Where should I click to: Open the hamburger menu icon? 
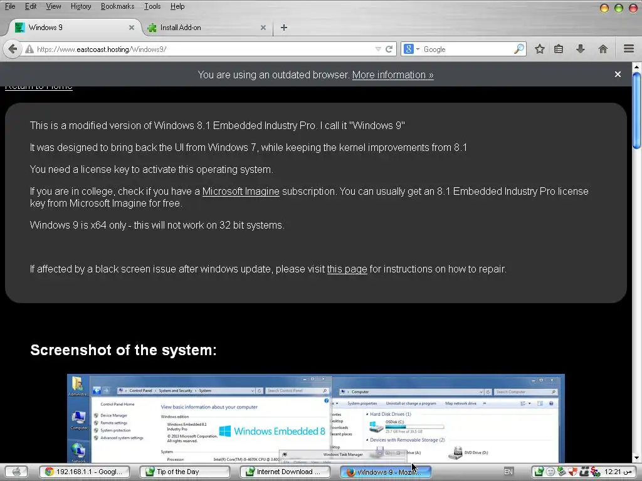click(629, 49)
